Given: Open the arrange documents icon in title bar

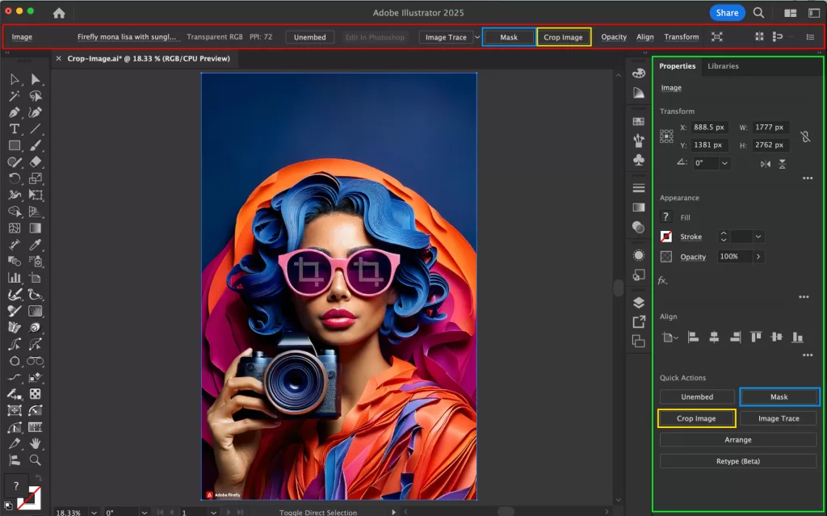Looking at the screenshot, I should 790,13.
